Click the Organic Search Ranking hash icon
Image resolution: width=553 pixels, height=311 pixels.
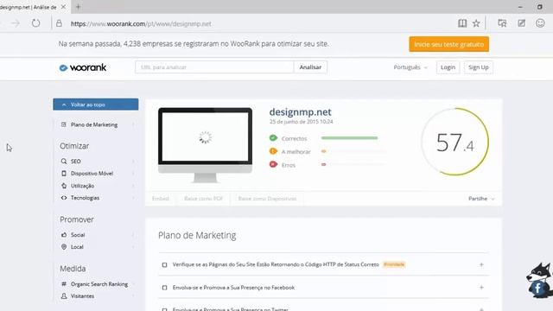click(x=64, y=284)
